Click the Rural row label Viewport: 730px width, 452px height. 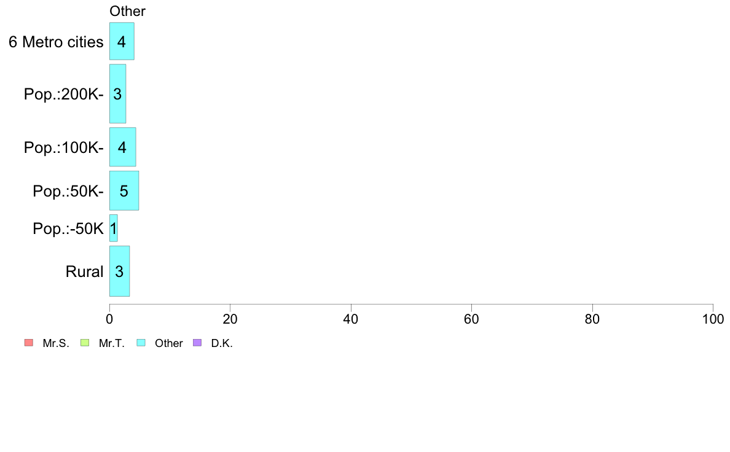click(x=84, y=271)
